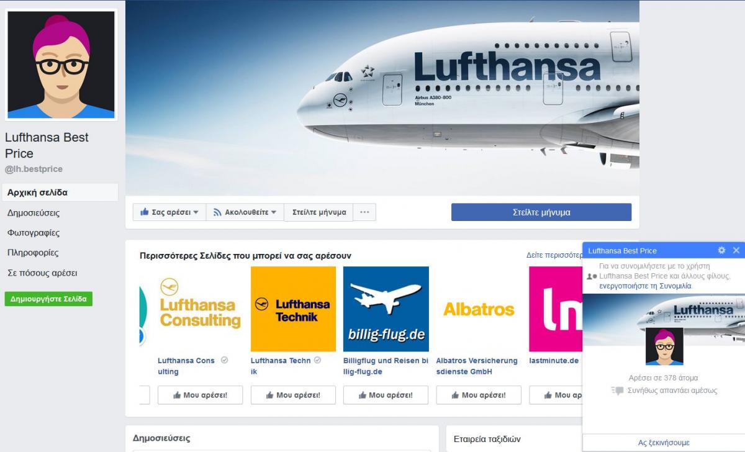Open the Lufthansa Consulting page logo

coord(200,309)
